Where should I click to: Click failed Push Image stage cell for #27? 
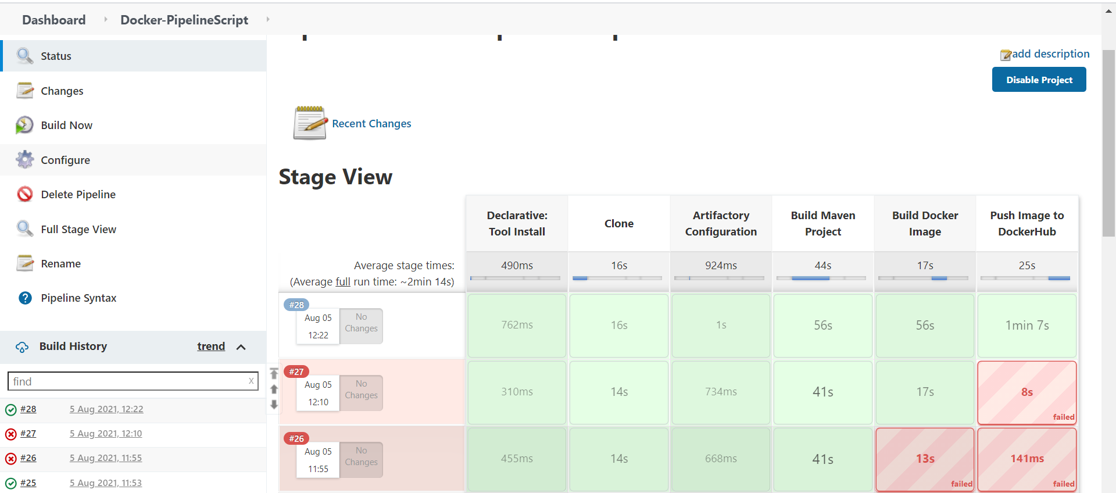click(1026, 392)
